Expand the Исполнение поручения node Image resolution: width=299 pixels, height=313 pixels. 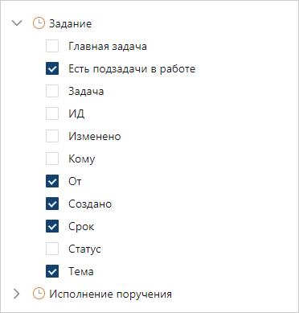tap(17, 294)
